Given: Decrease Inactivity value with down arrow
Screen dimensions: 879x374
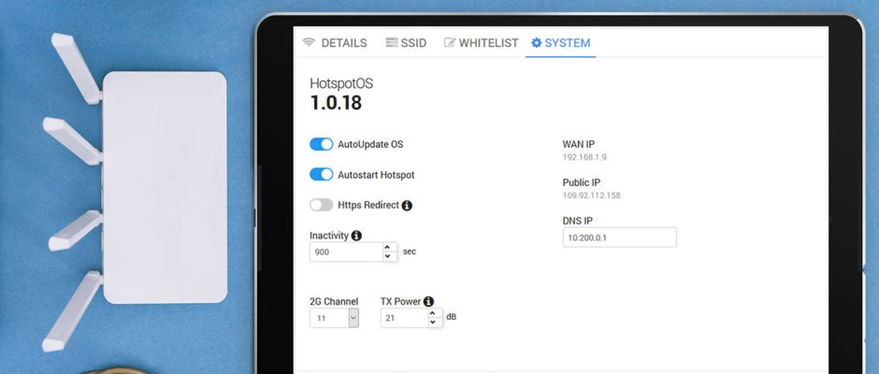Looking at the screenshot, I should click(387, 257).
